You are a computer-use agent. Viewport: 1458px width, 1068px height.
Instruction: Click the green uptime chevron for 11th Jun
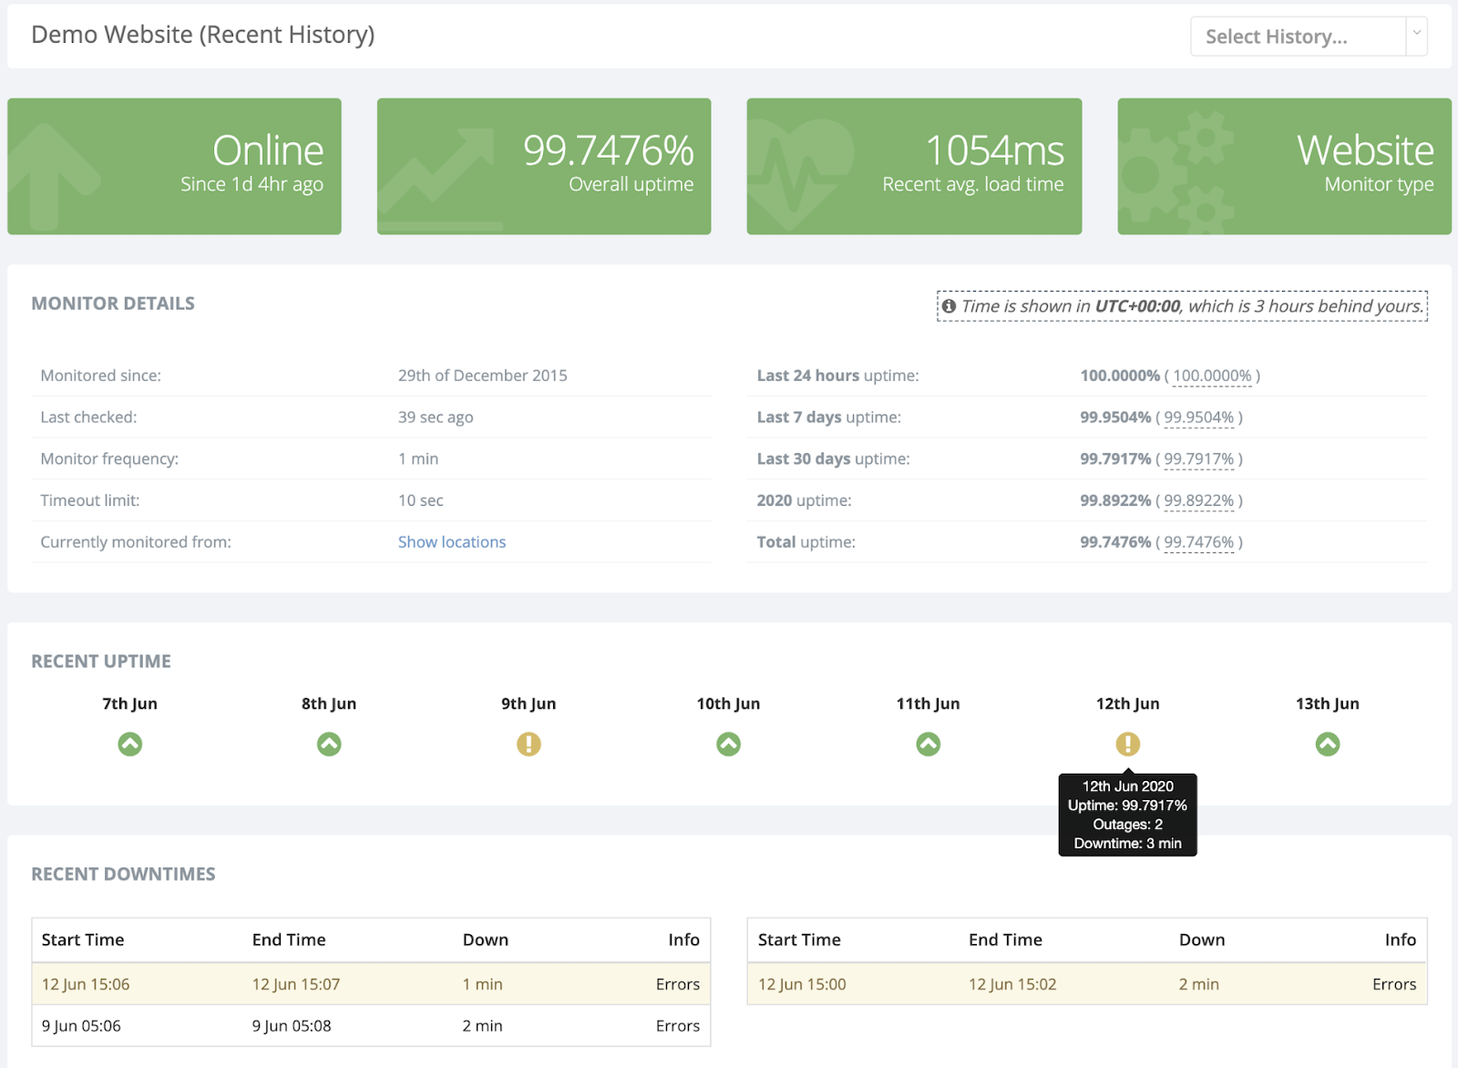coord(928,744)
